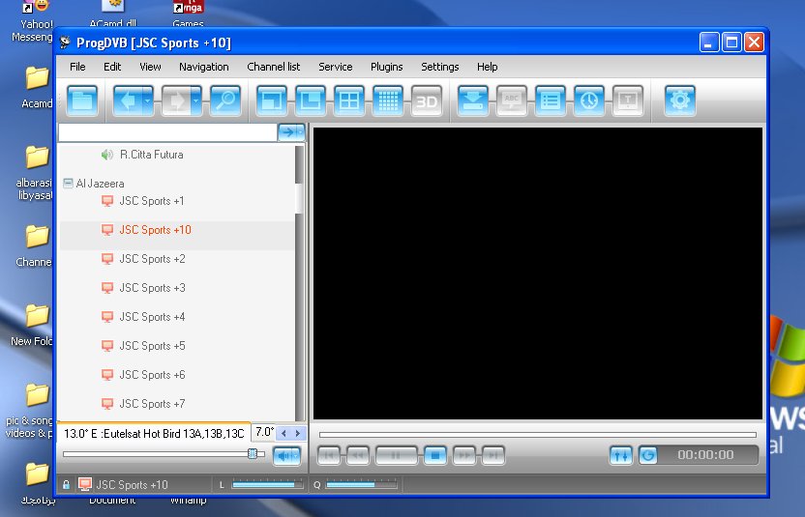The image size is (805, 517).
Task: Select channel JSC Sports +5
Action: [152, 346]
